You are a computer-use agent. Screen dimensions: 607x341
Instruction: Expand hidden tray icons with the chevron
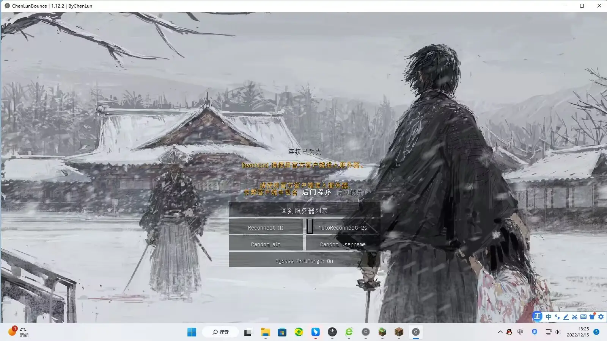tap(500, 332)
